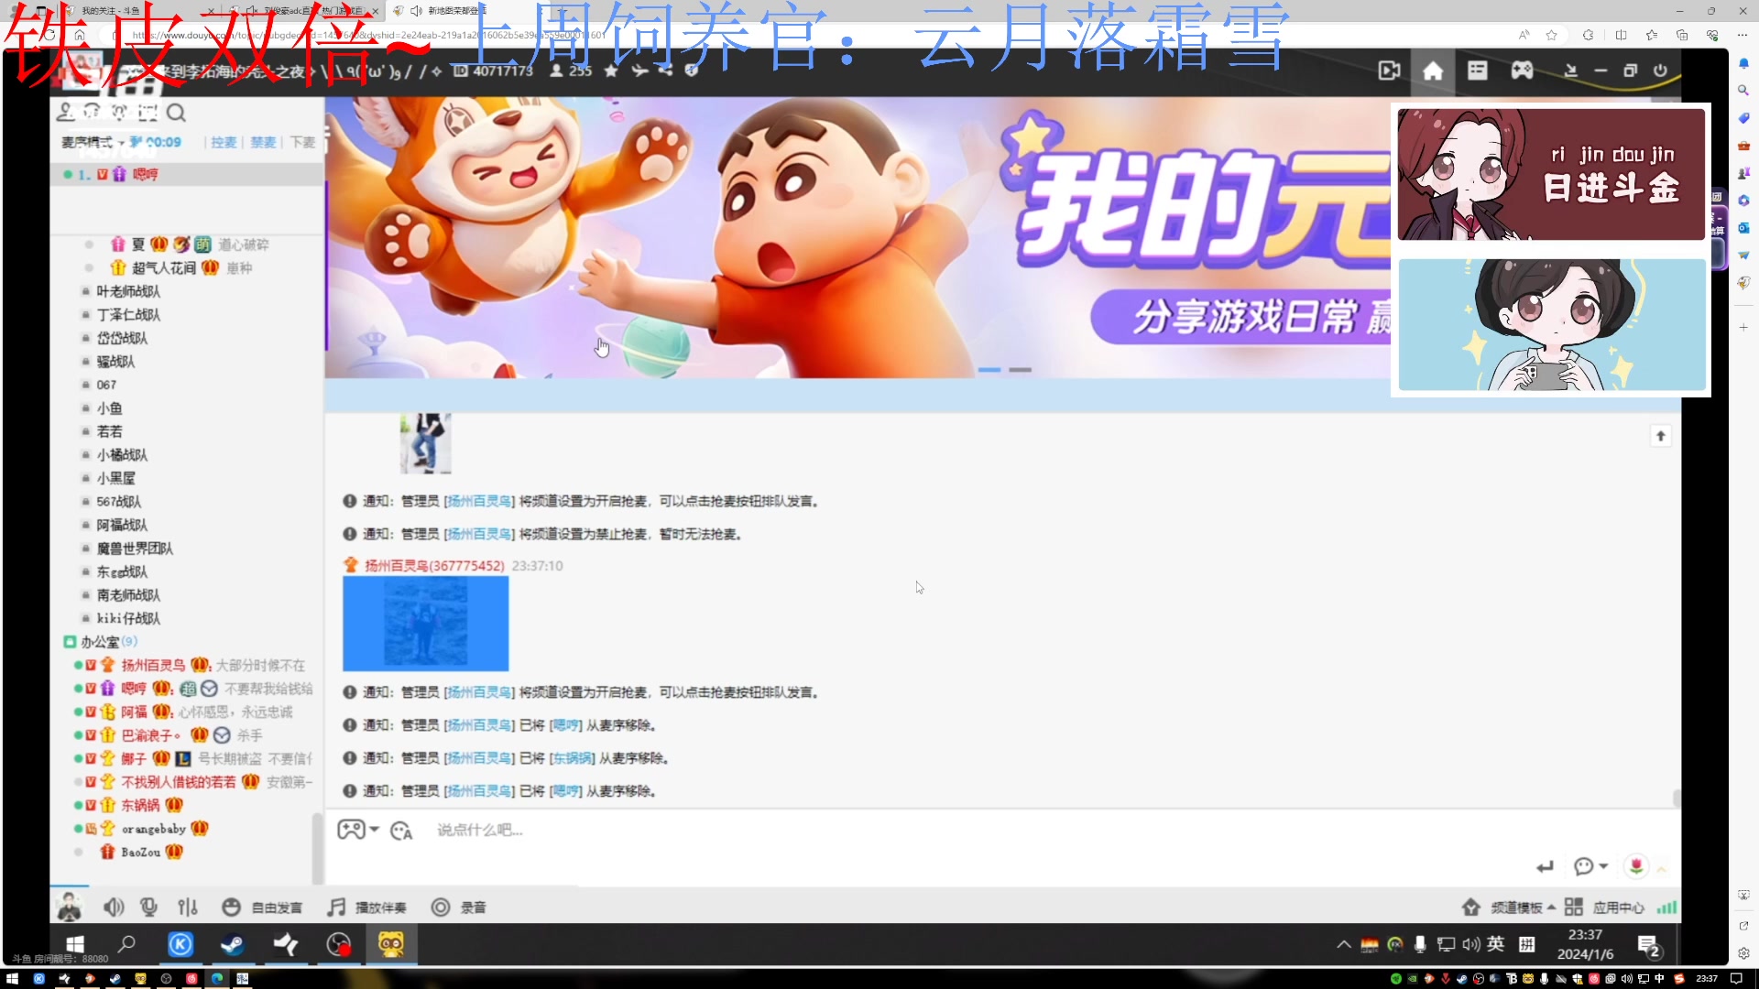This screenshot has height=989, width=1759.
Task: Click the 英 input language indicator
Action: [1495, 944]
